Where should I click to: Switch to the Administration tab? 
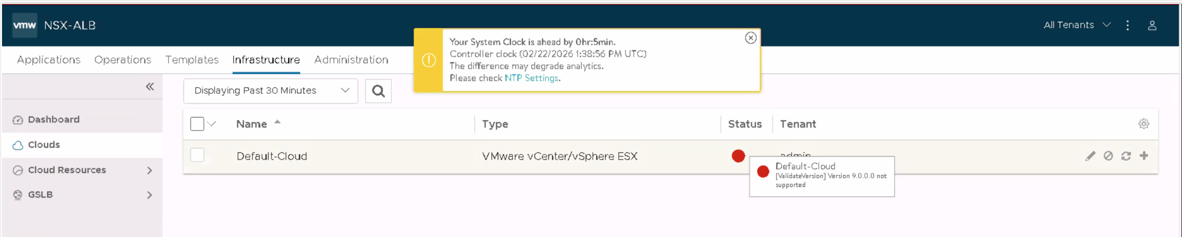tap(351, 60)
